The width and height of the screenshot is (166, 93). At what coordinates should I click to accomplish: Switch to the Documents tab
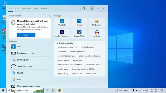click(26, 9)
